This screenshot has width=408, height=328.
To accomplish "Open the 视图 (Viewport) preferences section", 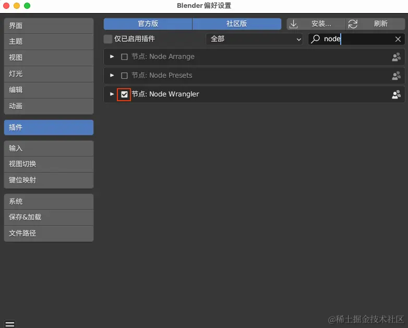I will point(49,58).
